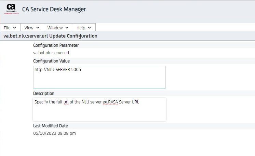
Task: Click the underlined 'eg.RASA' word in Description
Action: (110, 102)
